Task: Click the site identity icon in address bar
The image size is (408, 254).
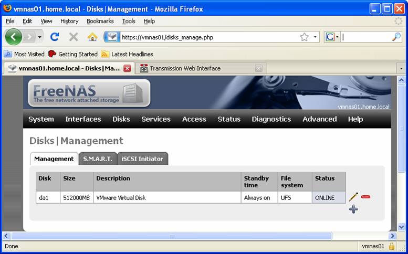Action: pos(112,37)
